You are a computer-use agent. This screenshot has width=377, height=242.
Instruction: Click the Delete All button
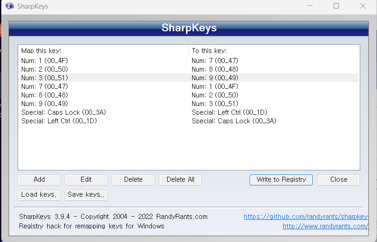click(180, 180)
